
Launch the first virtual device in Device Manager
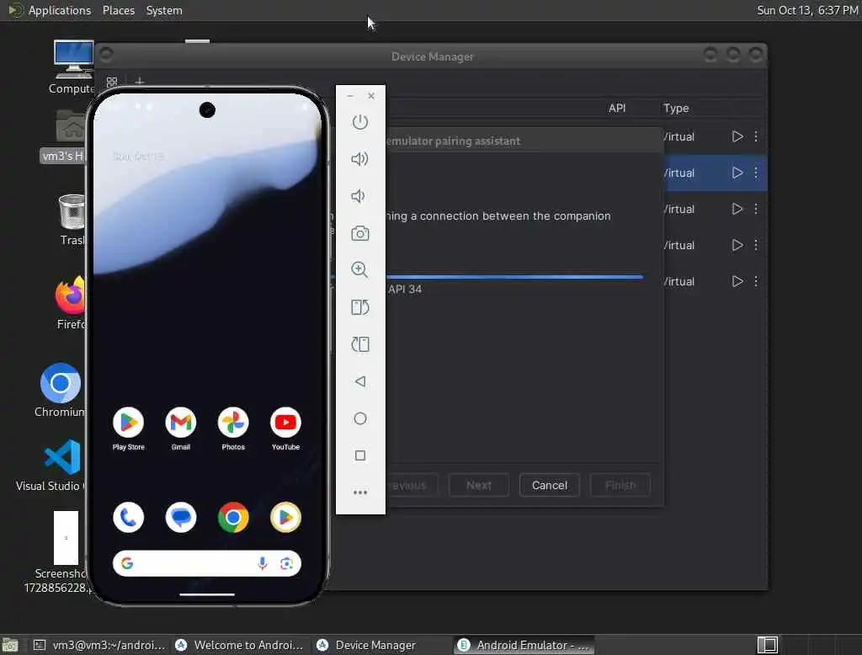(737, 136)
